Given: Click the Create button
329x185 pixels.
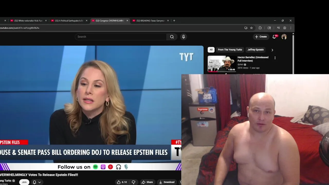Looking at the screenshot, I should [261, 37].
